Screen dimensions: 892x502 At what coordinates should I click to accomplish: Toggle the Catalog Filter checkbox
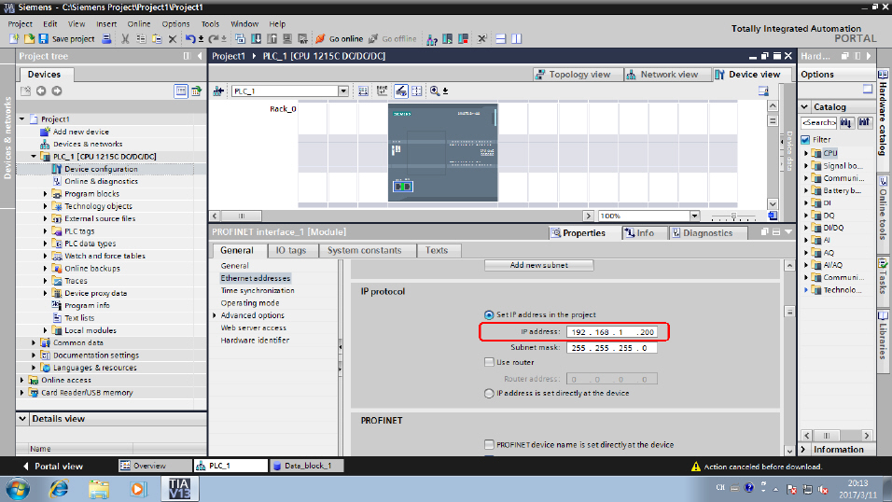(x=805, y=139)
